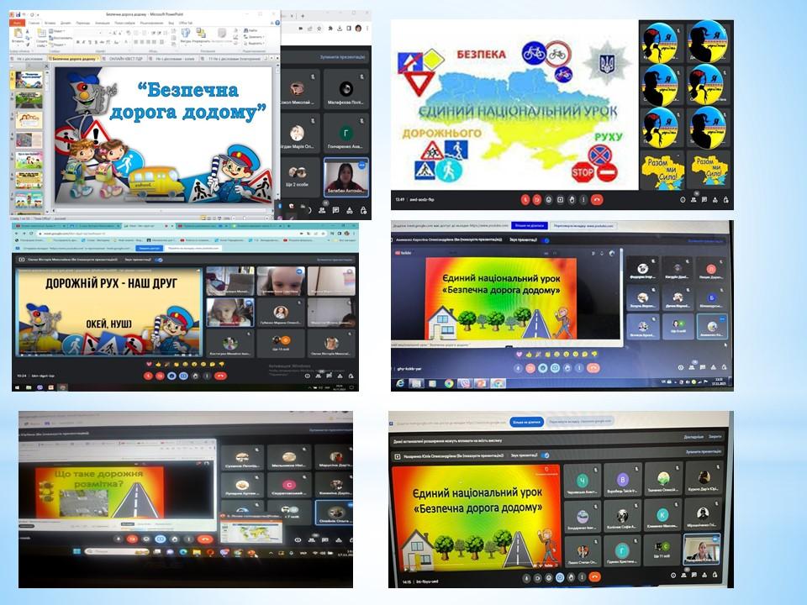The height and width of the screenshot is (605, 807).
Task: End call in bottom-right Meet photo
Action: click(x=595, y=577)
